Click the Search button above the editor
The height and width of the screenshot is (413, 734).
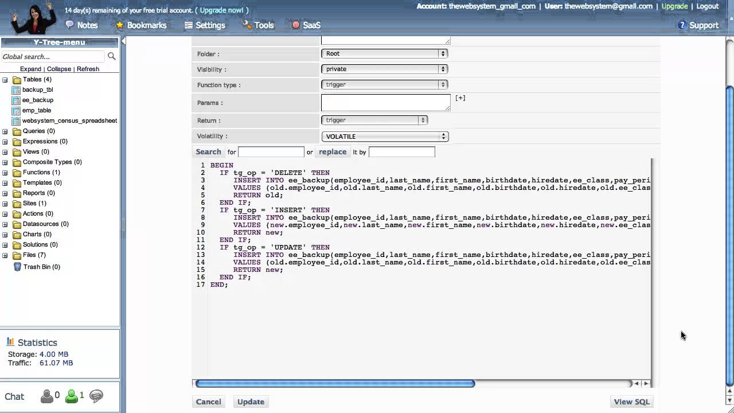pos(208,152)
